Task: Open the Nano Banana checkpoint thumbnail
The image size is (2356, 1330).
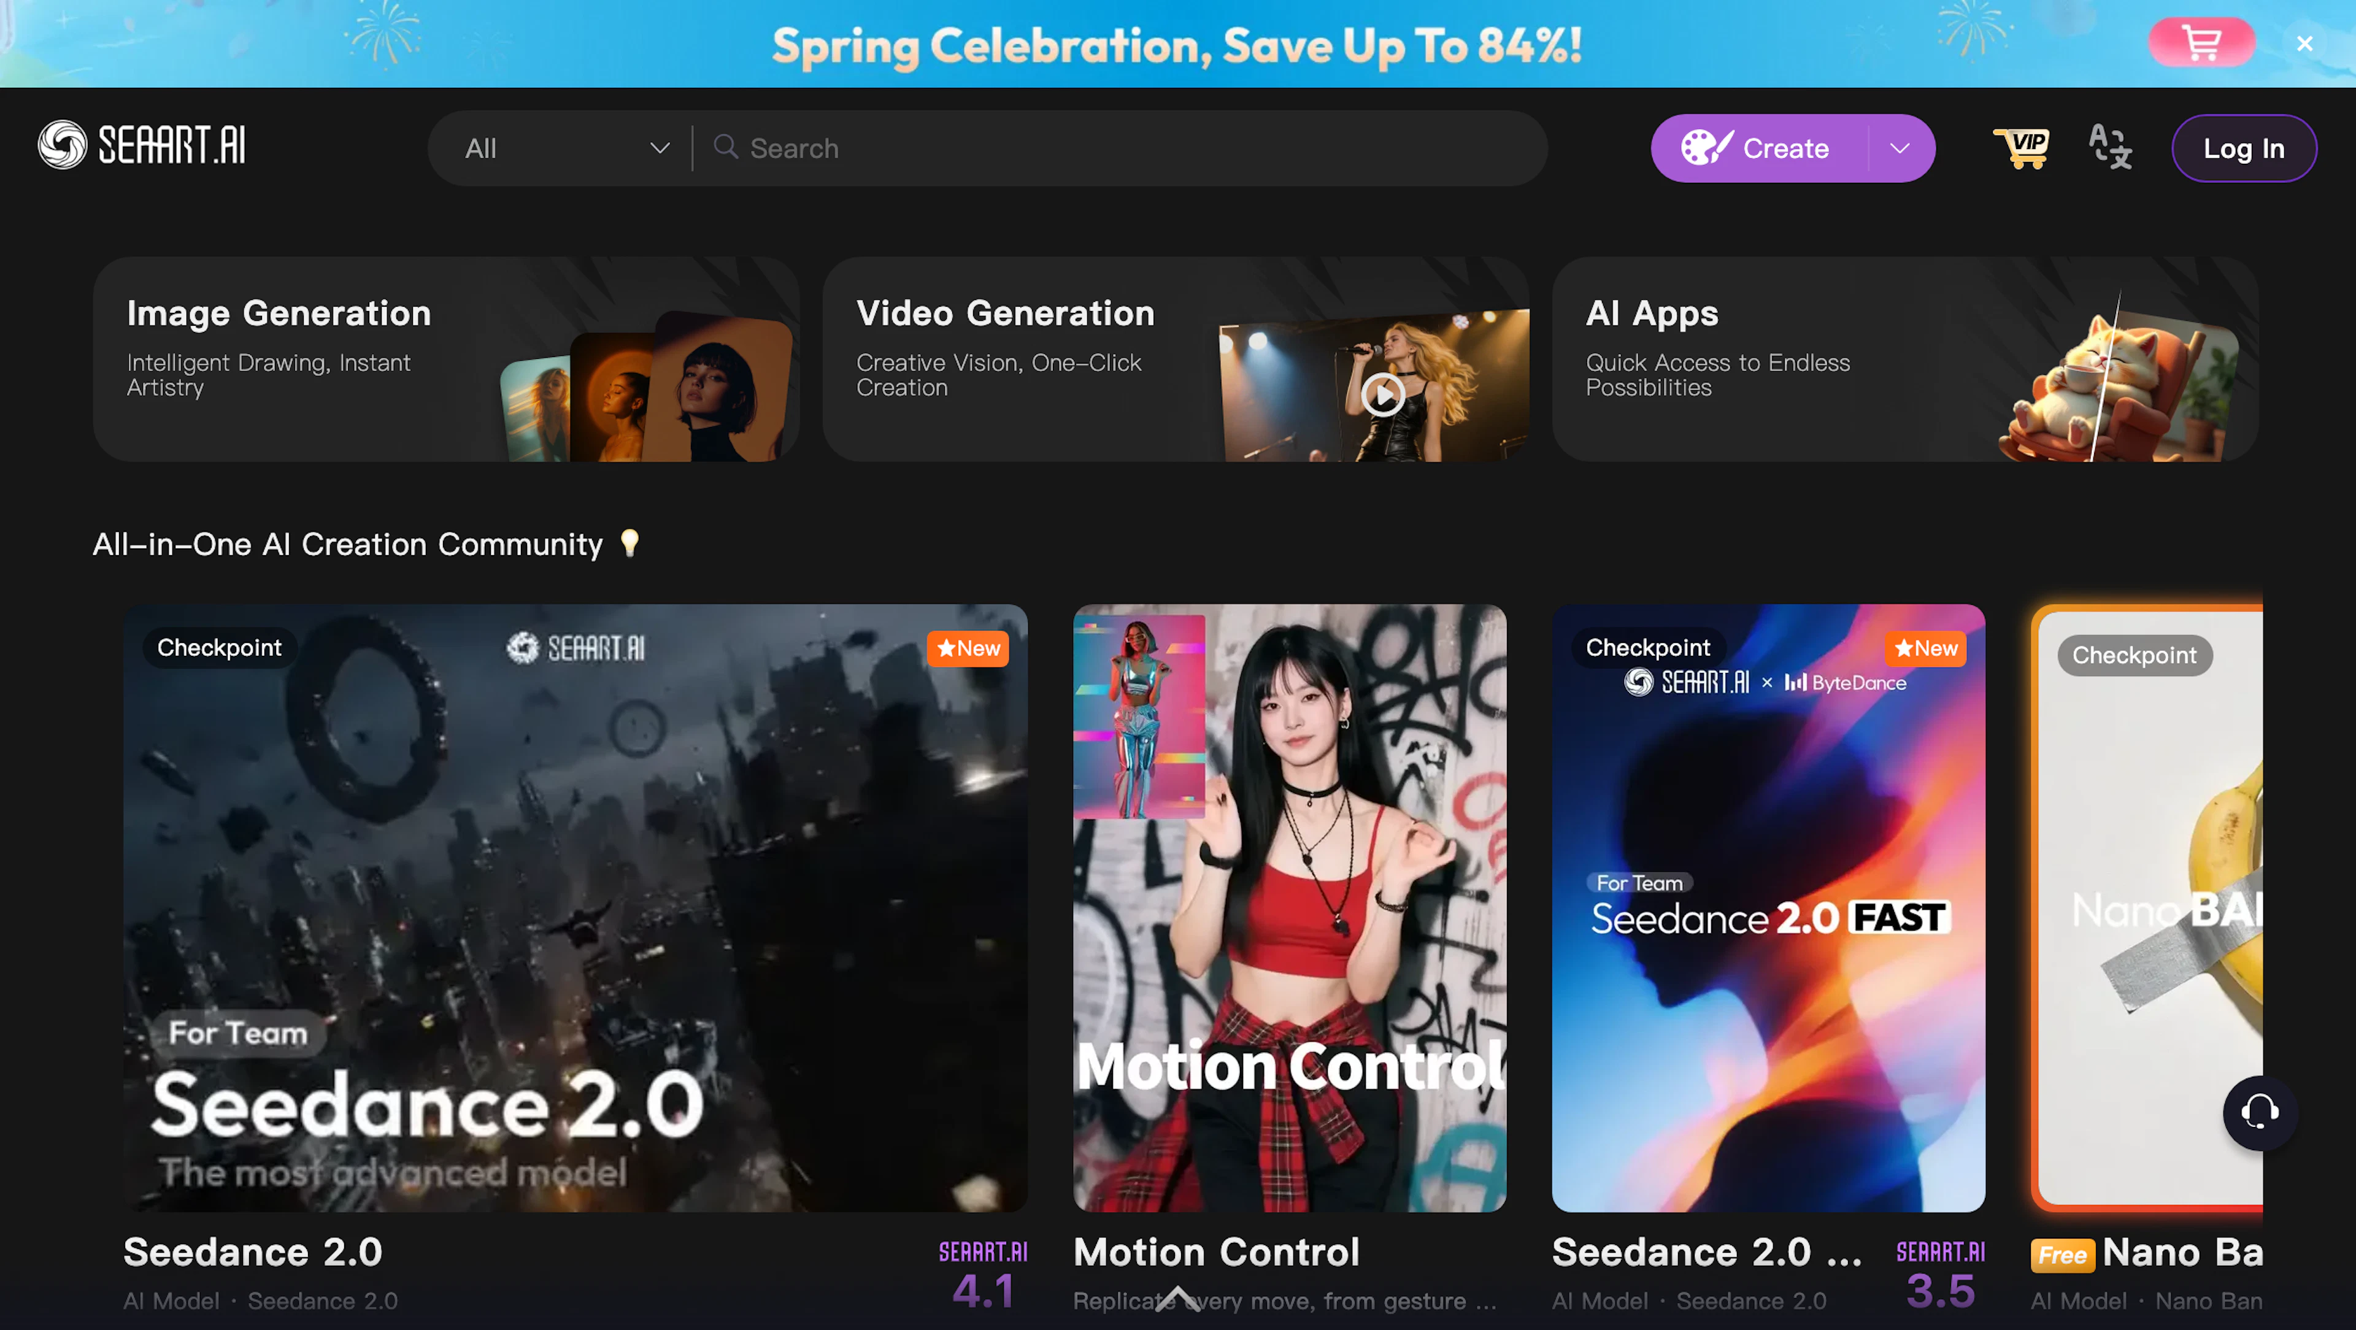Action: click(2147, 907)
